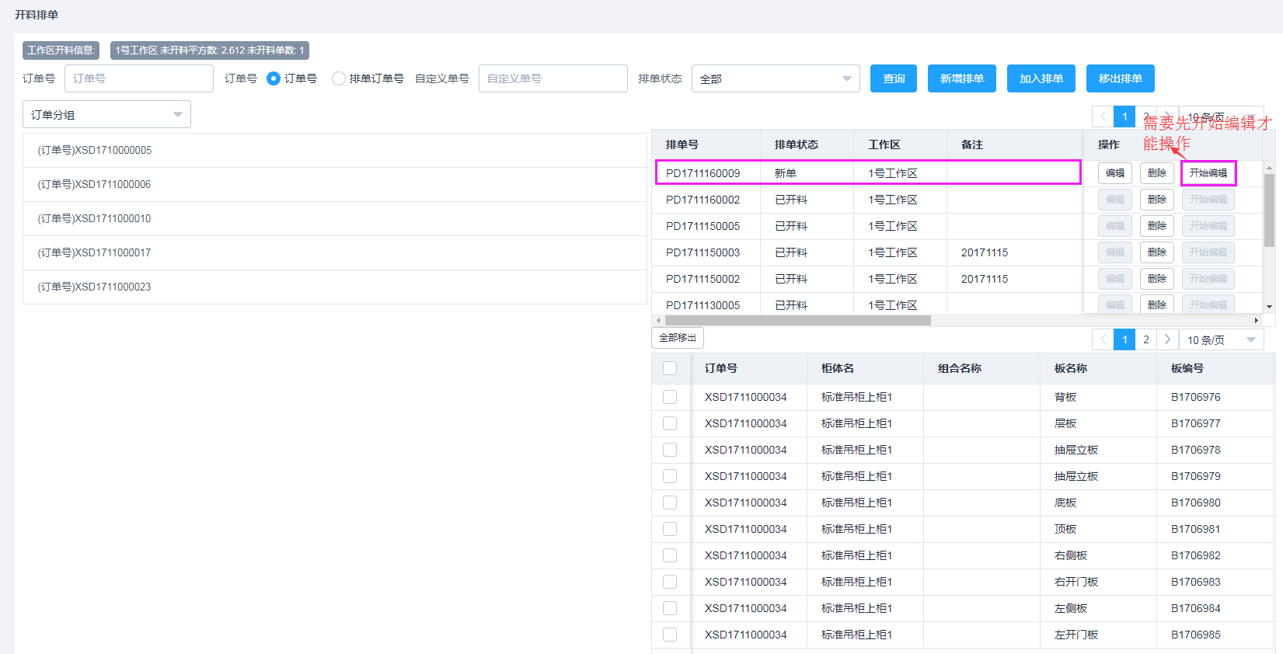This screenshot has height=654, width=1283.
Task: Click previous page arrow in lower pagination
Action: pyautogui.click(x=1103, y=339)
